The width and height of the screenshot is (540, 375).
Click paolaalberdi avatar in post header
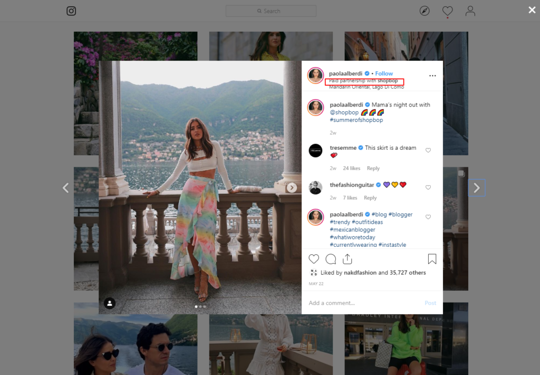pos(315,75)
